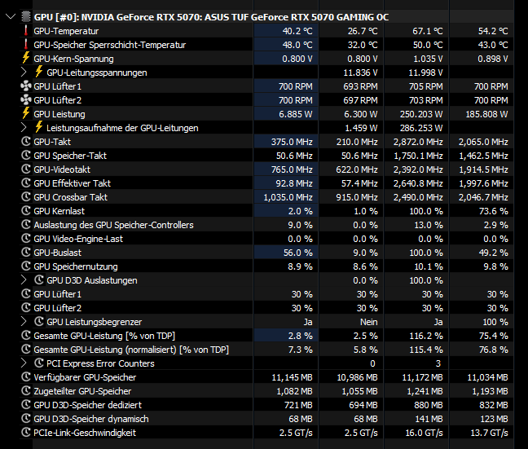This screenshot has width=528, height=449.
Task: Click the current GPU temperature value 40.2 °C
Action: coord(297,31)
